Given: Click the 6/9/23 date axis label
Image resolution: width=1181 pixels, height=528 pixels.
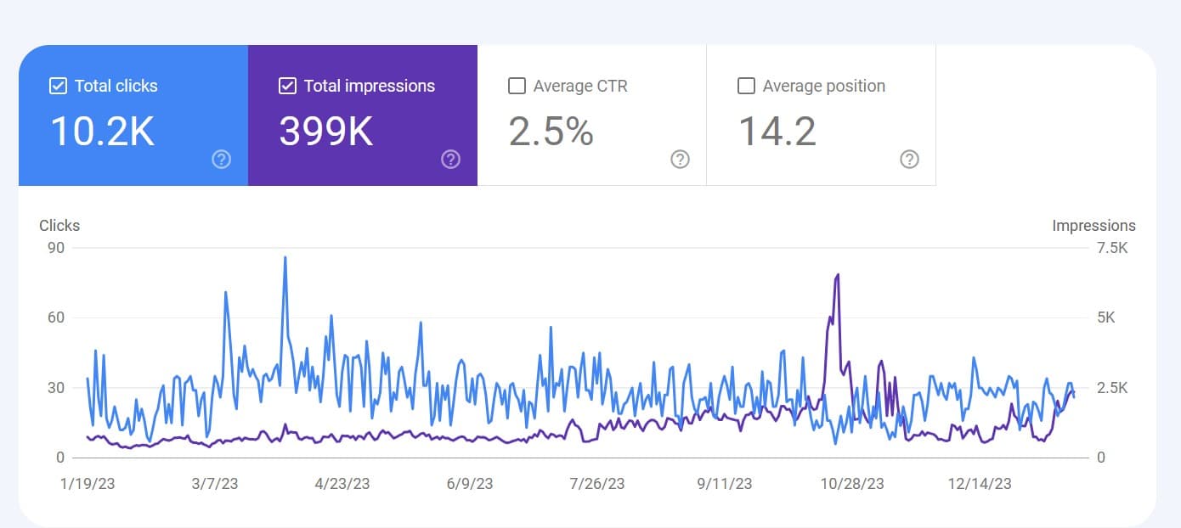Looking at the screenshot, I should (x=469, y=484).
